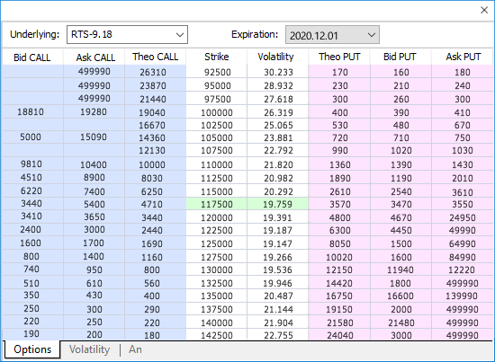Click the Volatility column header
Screen dimensions: 495x362
click(275, 57)
